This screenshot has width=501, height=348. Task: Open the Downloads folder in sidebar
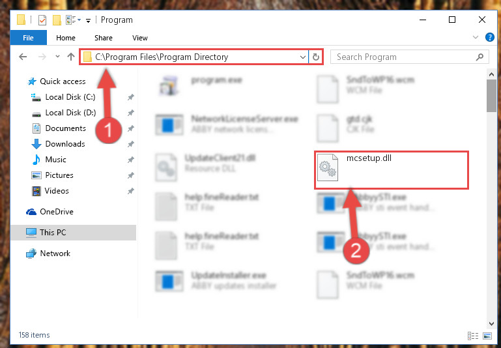(x=58, y=144)
